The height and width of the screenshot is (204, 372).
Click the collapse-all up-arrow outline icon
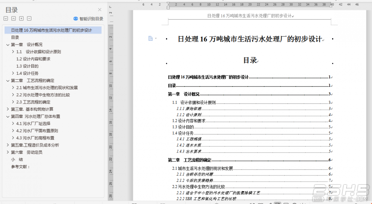(13, 19)
